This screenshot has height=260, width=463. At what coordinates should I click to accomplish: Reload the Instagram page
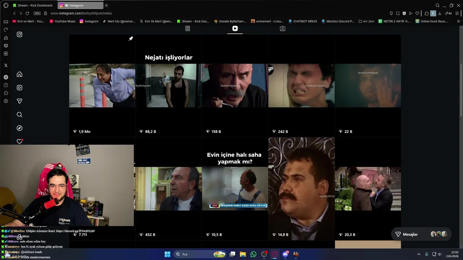[x=27, y=13]
